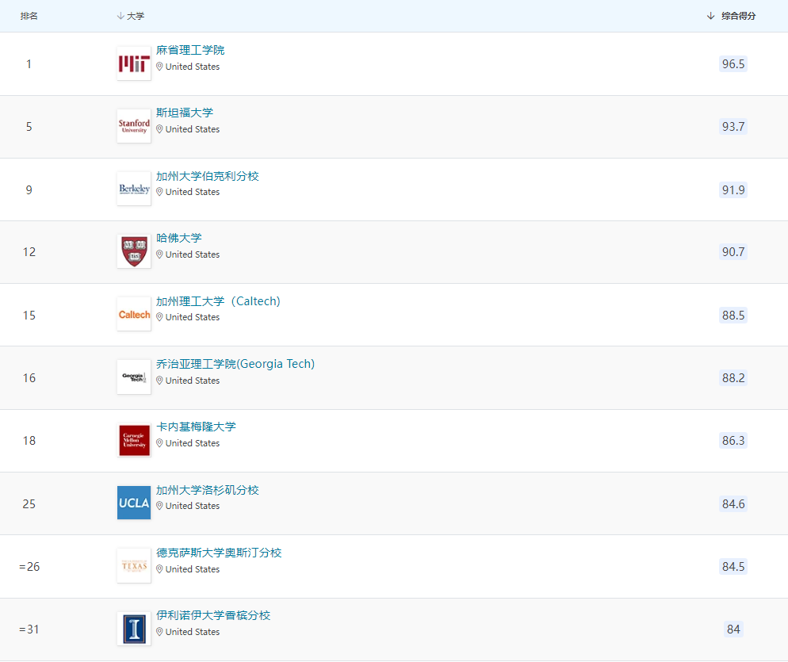Click the Illinois block I logo

click(x=133, y=629)
